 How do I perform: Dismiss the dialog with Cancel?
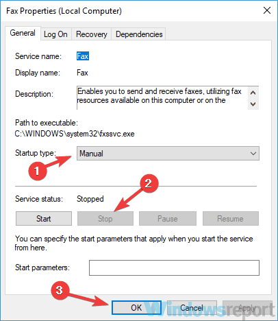[x=192, y=307]
